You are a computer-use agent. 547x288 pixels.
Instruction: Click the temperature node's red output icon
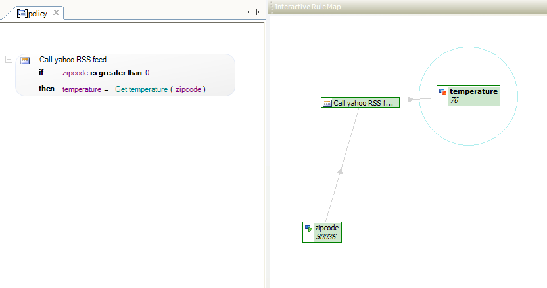(x=442, y=92)
